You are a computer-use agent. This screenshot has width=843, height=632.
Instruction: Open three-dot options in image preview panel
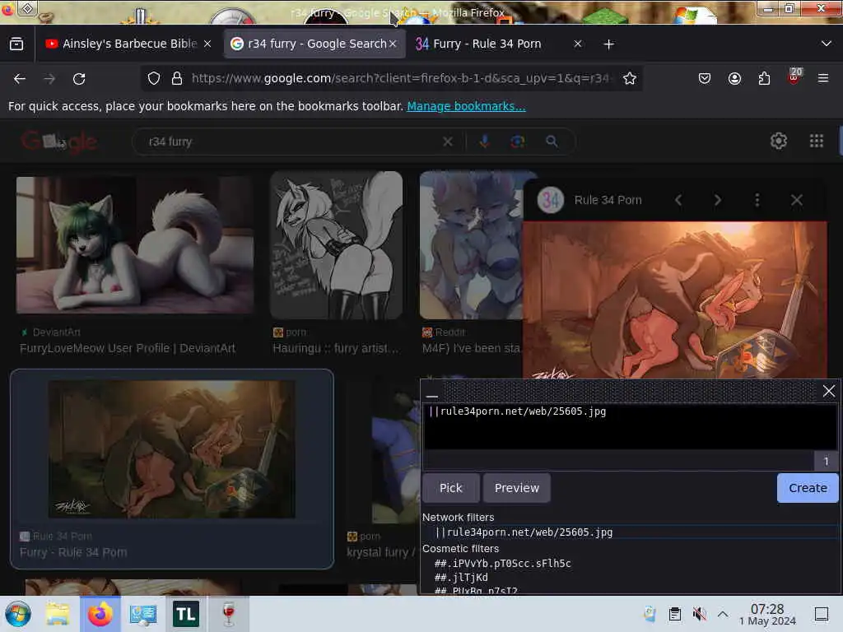[x=757, y=201]
